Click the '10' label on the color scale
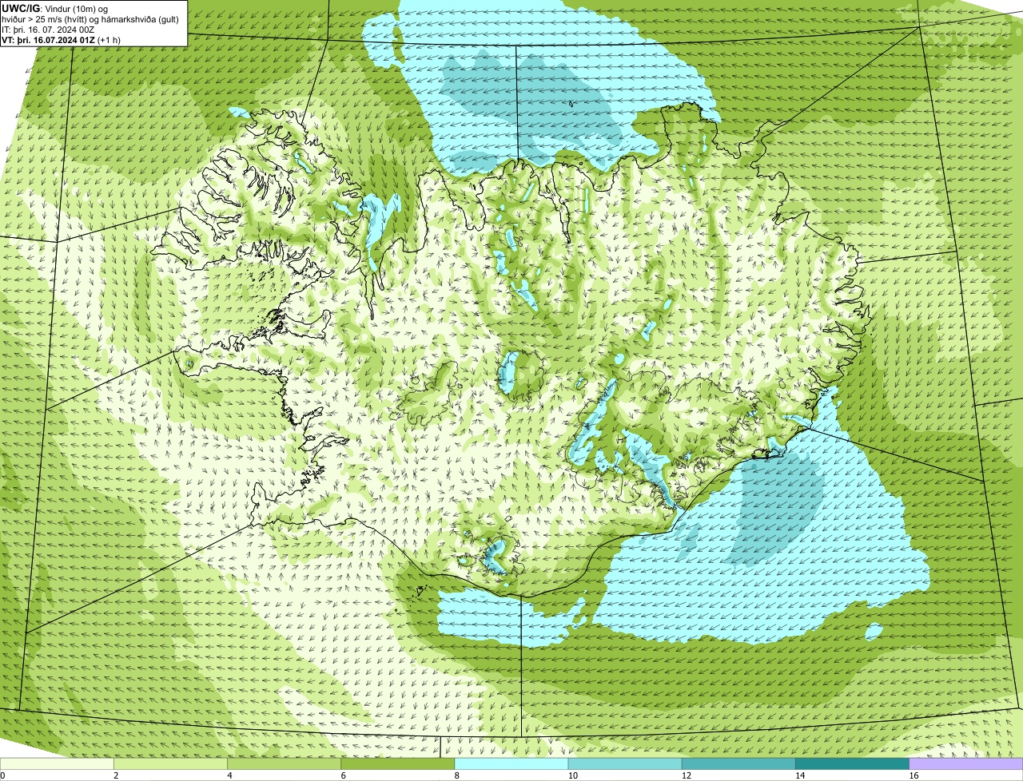Image resolution: width=1023 pixels, height=781 pixels. [x=572, y=775]
